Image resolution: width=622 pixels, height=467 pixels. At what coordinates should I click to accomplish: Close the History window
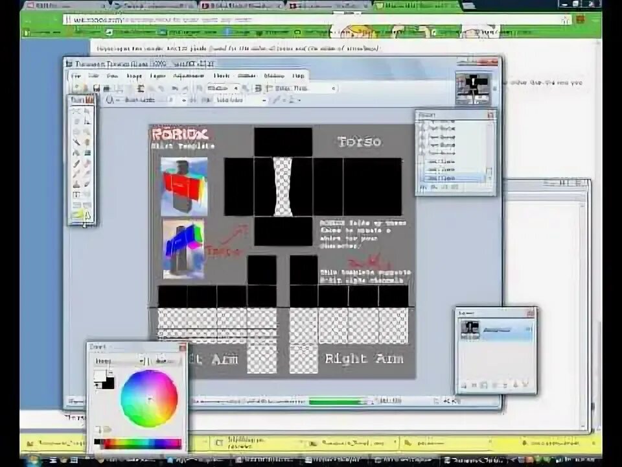tap(490, 115)
